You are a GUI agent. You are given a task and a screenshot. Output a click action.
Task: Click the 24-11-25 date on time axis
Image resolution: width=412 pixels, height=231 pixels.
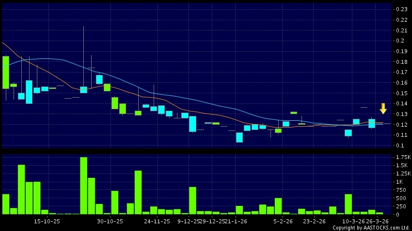click(x=157, y=221)
